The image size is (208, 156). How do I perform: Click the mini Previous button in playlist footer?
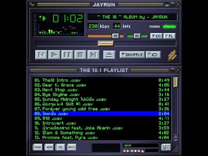(x=124, y=151)
